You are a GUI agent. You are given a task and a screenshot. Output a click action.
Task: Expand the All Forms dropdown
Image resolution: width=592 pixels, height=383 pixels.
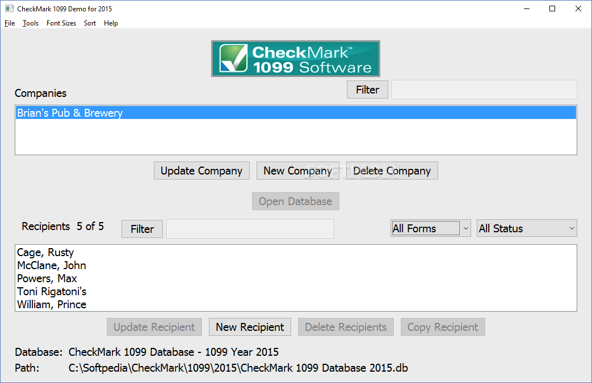[x=431, y=228]
